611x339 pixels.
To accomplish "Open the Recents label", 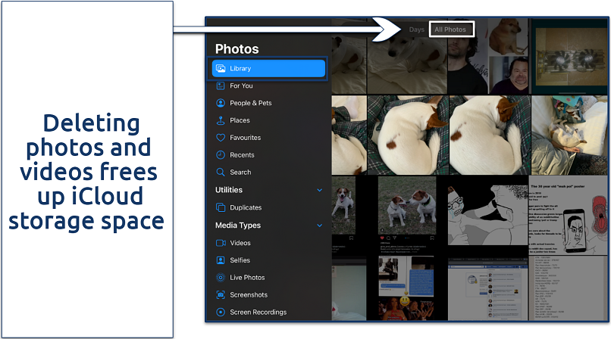I will point(242,155).
